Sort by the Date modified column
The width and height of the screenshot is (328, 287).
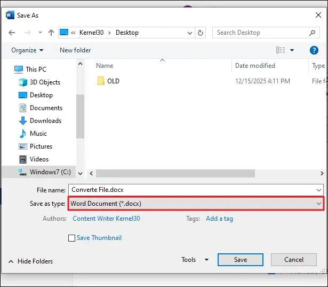pos(255,66)
